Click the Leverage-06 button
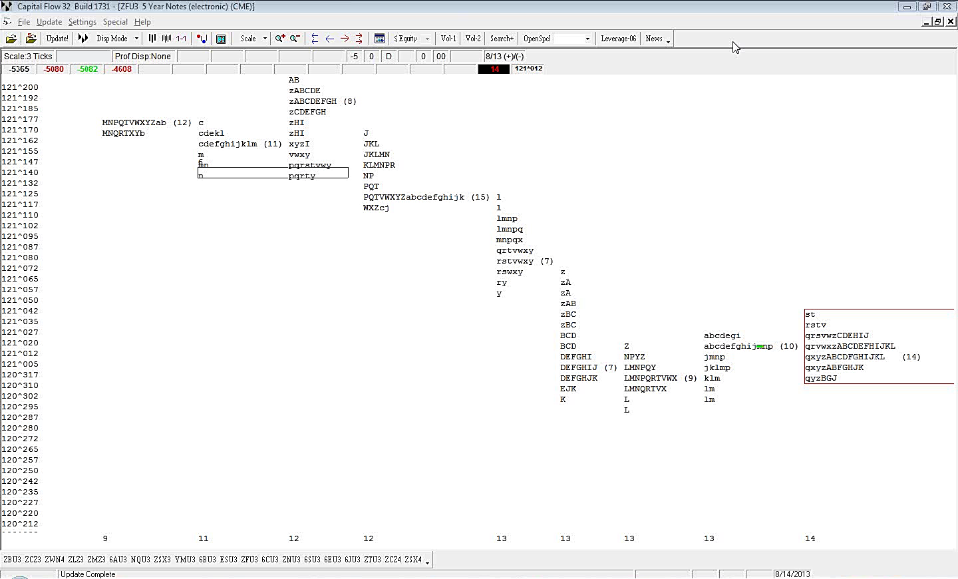 click(618, 39)
